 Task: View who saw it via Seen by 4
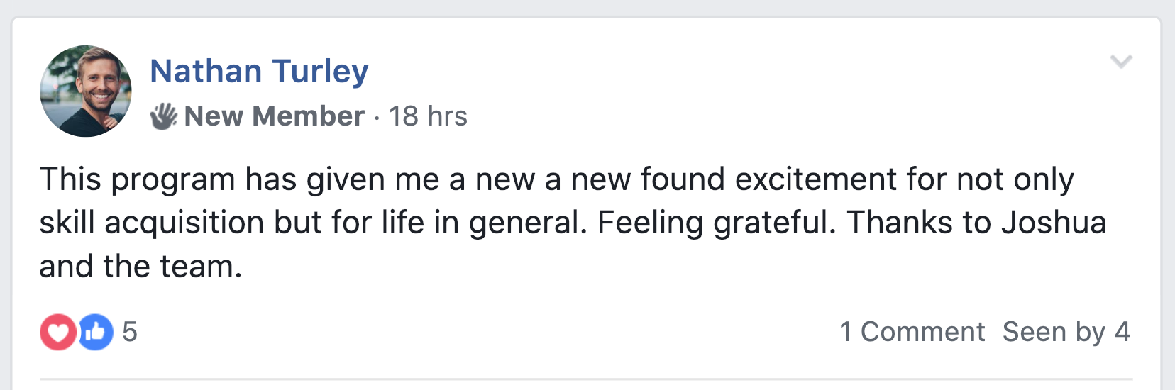1066,332
